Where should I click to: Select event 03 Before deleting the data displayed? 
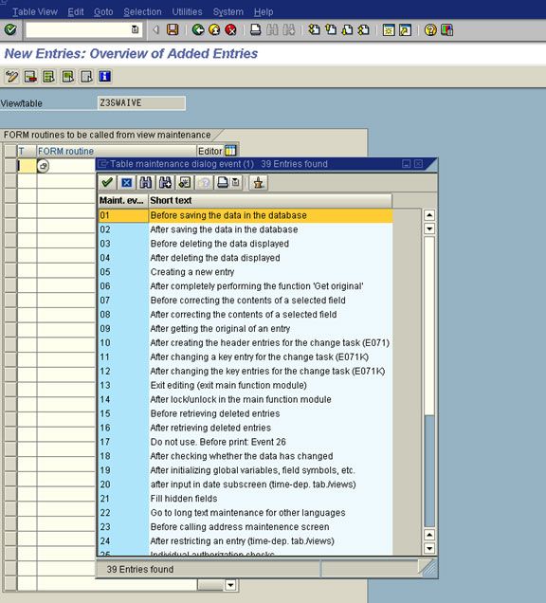point(246,244)
